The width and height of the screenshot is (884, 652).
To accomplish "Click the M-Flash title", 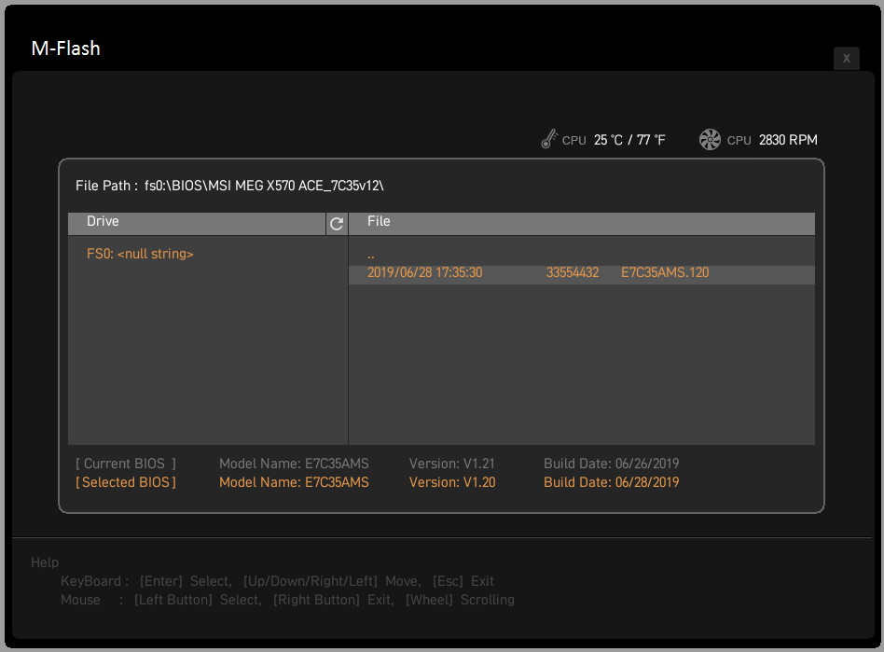I will click(x=66, y=49).
